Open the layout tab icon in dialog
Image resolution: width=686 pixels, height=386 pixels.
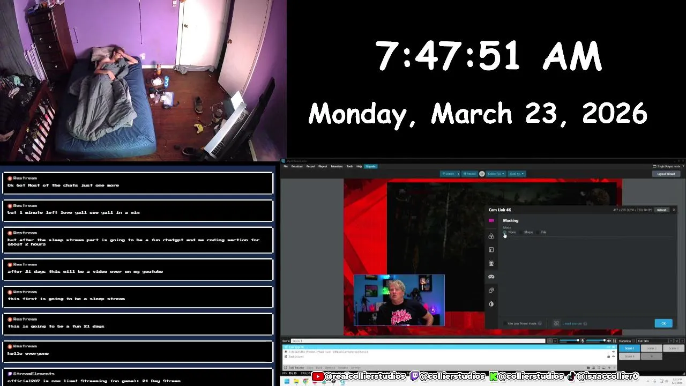click(x=491, y=250)
